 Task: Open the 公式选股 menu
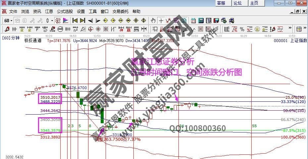(65, 11)
